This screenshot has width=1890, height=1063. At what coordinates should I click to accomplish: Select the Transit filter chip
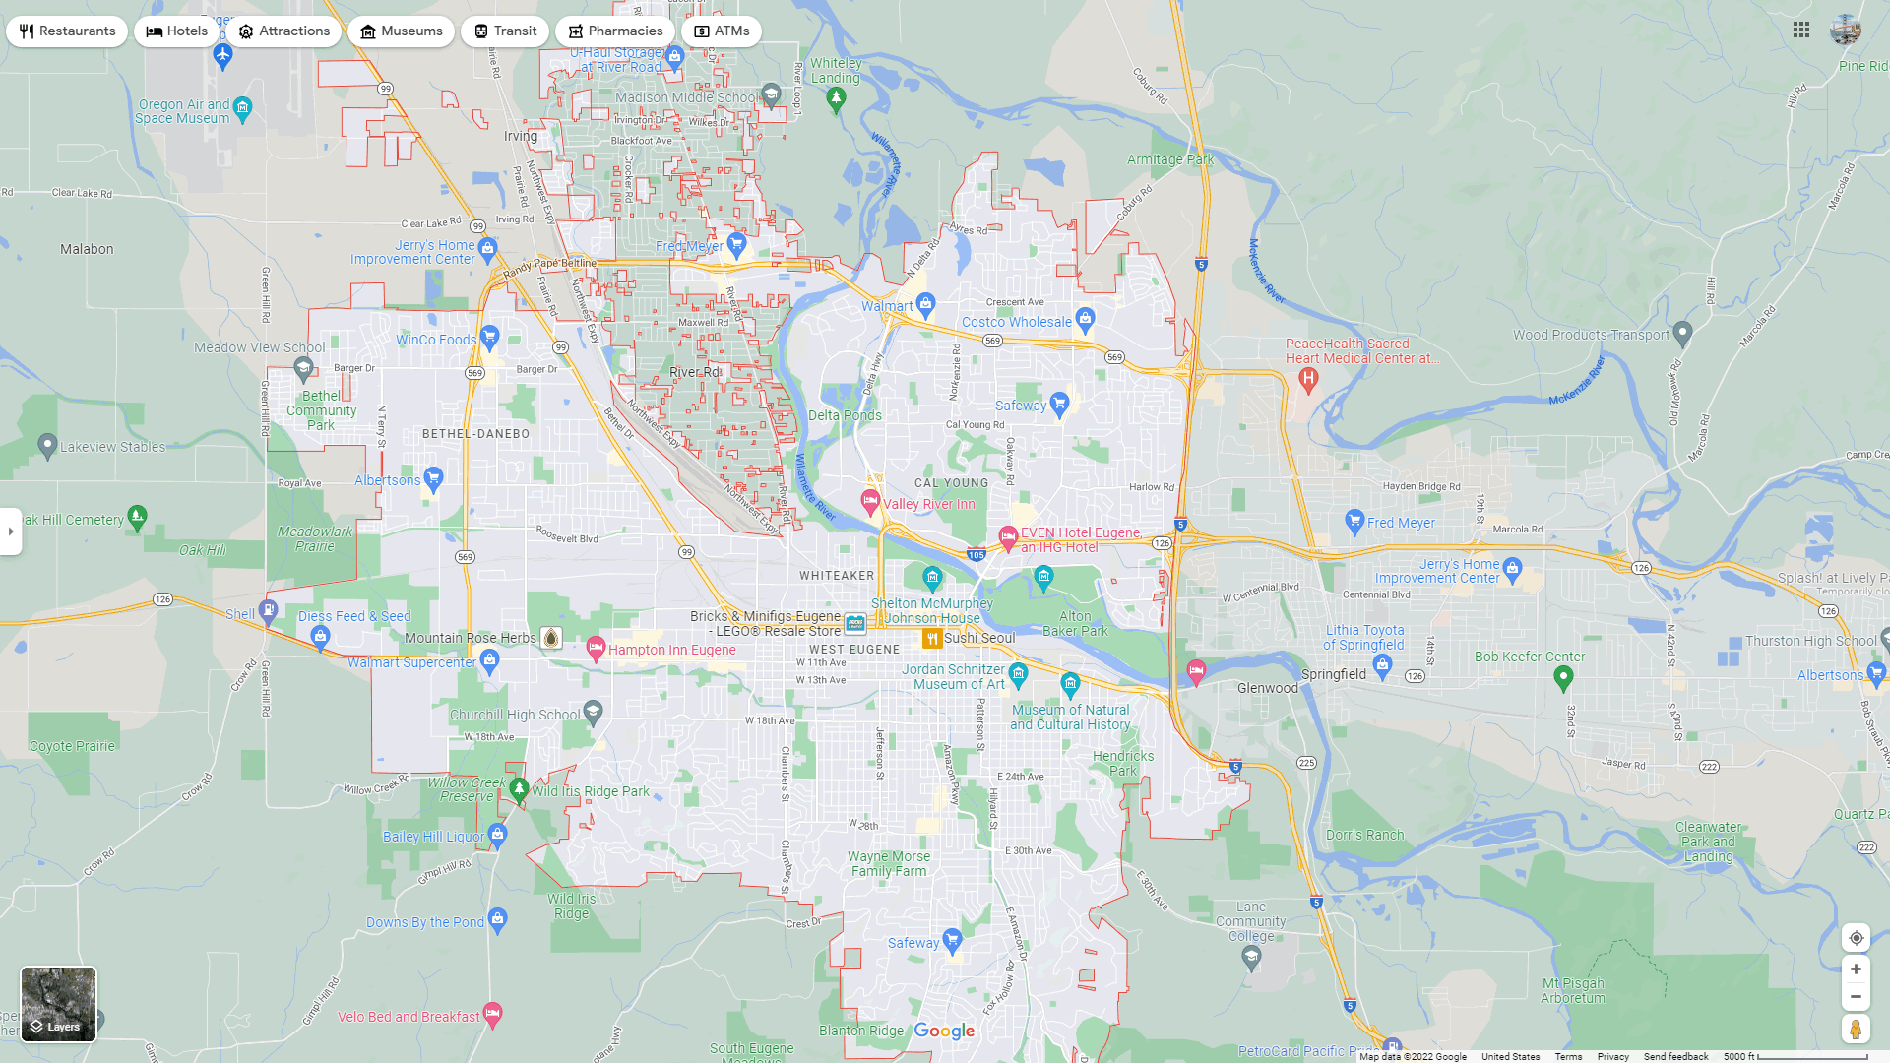click(505, 31)
